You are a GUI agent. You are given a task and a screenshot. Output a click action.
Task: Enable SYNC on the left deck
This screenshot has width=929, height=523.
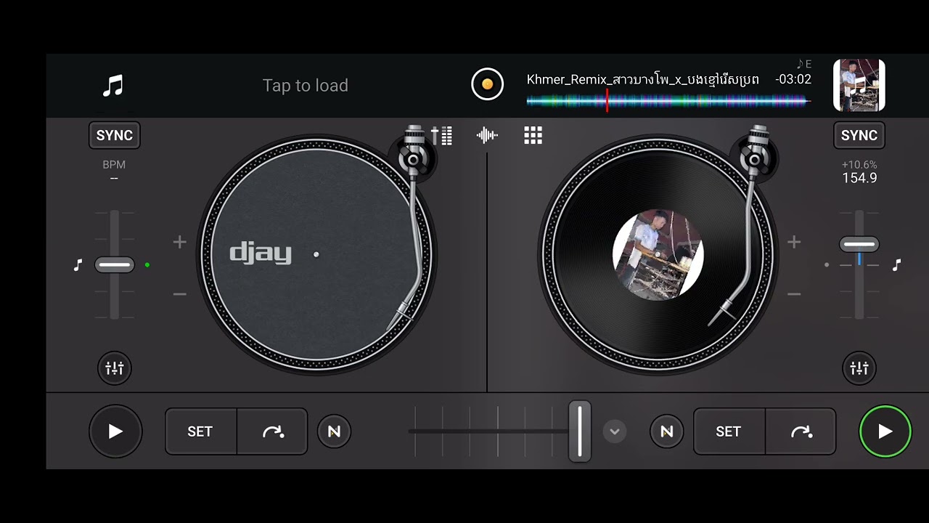115,135
